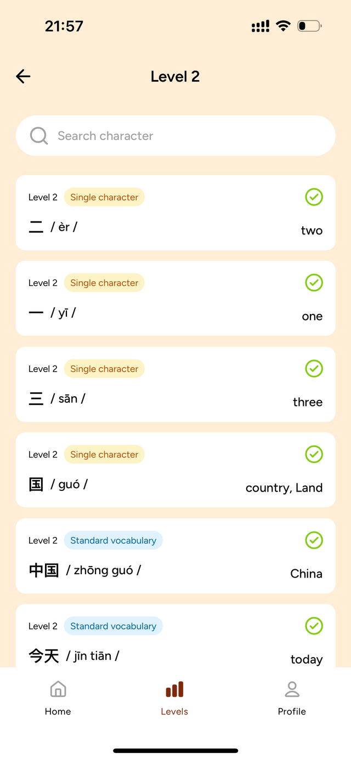This screenshot has height=760, width=351.
Task: Click the green checkmark next to 二 / èr
Action: coord(314,197)
